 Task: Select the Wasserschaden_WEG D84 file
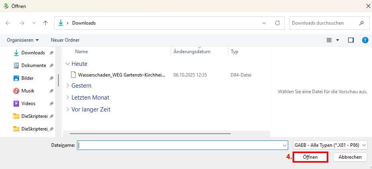[x=121, y=75]
